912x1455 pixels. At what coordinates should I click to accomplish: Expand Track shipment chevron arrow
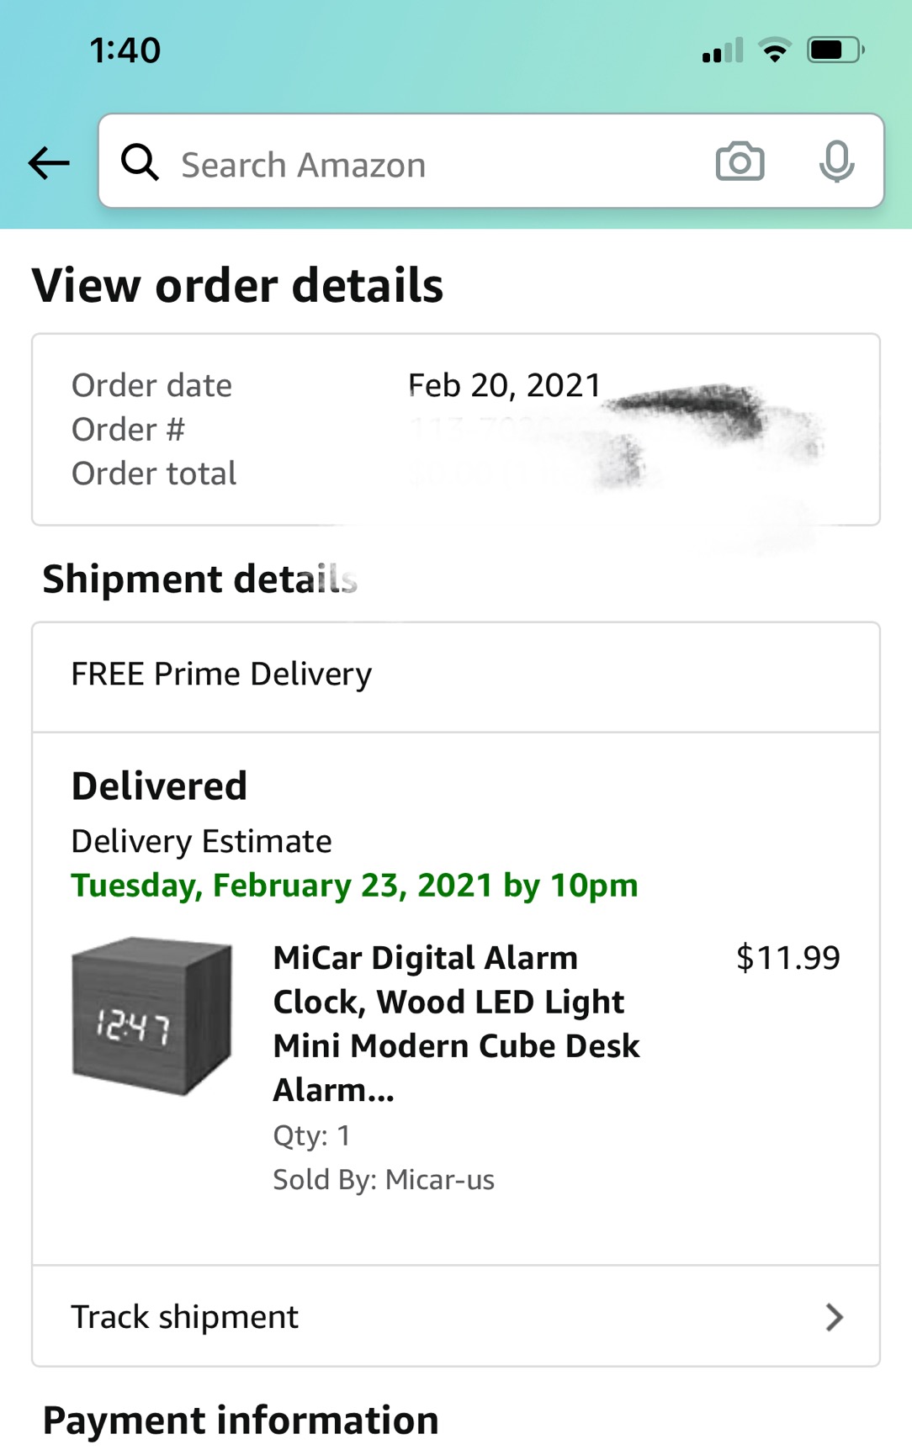pyautogui.click(x=834, y=1317)
